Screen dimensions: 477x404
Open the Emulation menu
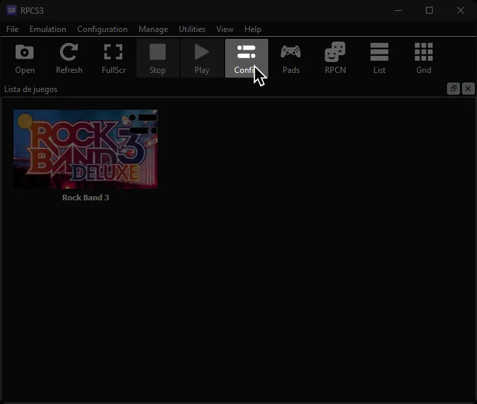click(x=48, y=29)
